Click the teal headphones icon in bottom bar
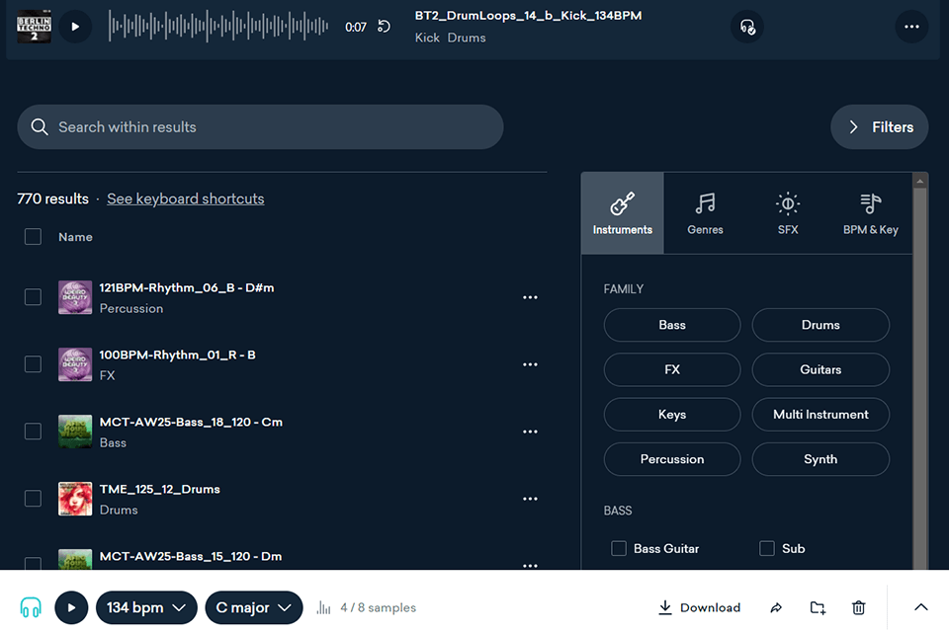This screenshot has height=632, width=949. 31,607
